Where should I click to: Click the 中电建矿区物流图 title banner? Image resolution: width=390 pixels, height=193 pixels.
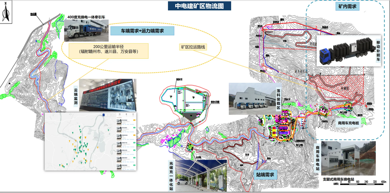(x=199, y=6)
